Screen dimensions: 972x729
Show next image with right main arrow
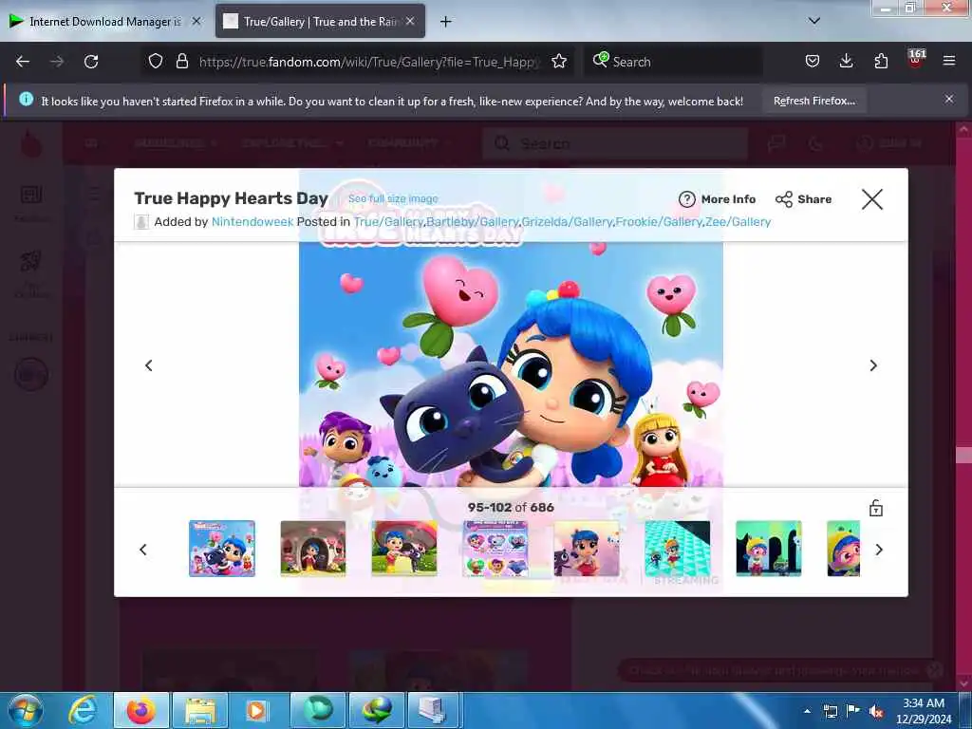[x=873, y=365]
